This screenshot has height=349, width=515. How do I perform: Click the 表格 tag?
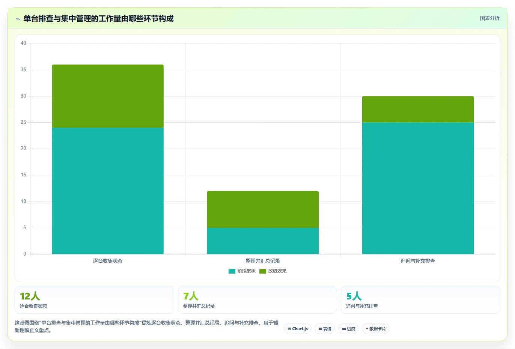tap(325, 329)
